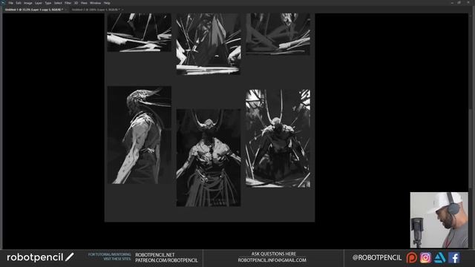Close the Untitled-2 document tab
475x267 pixels.
tap(122, 10)
